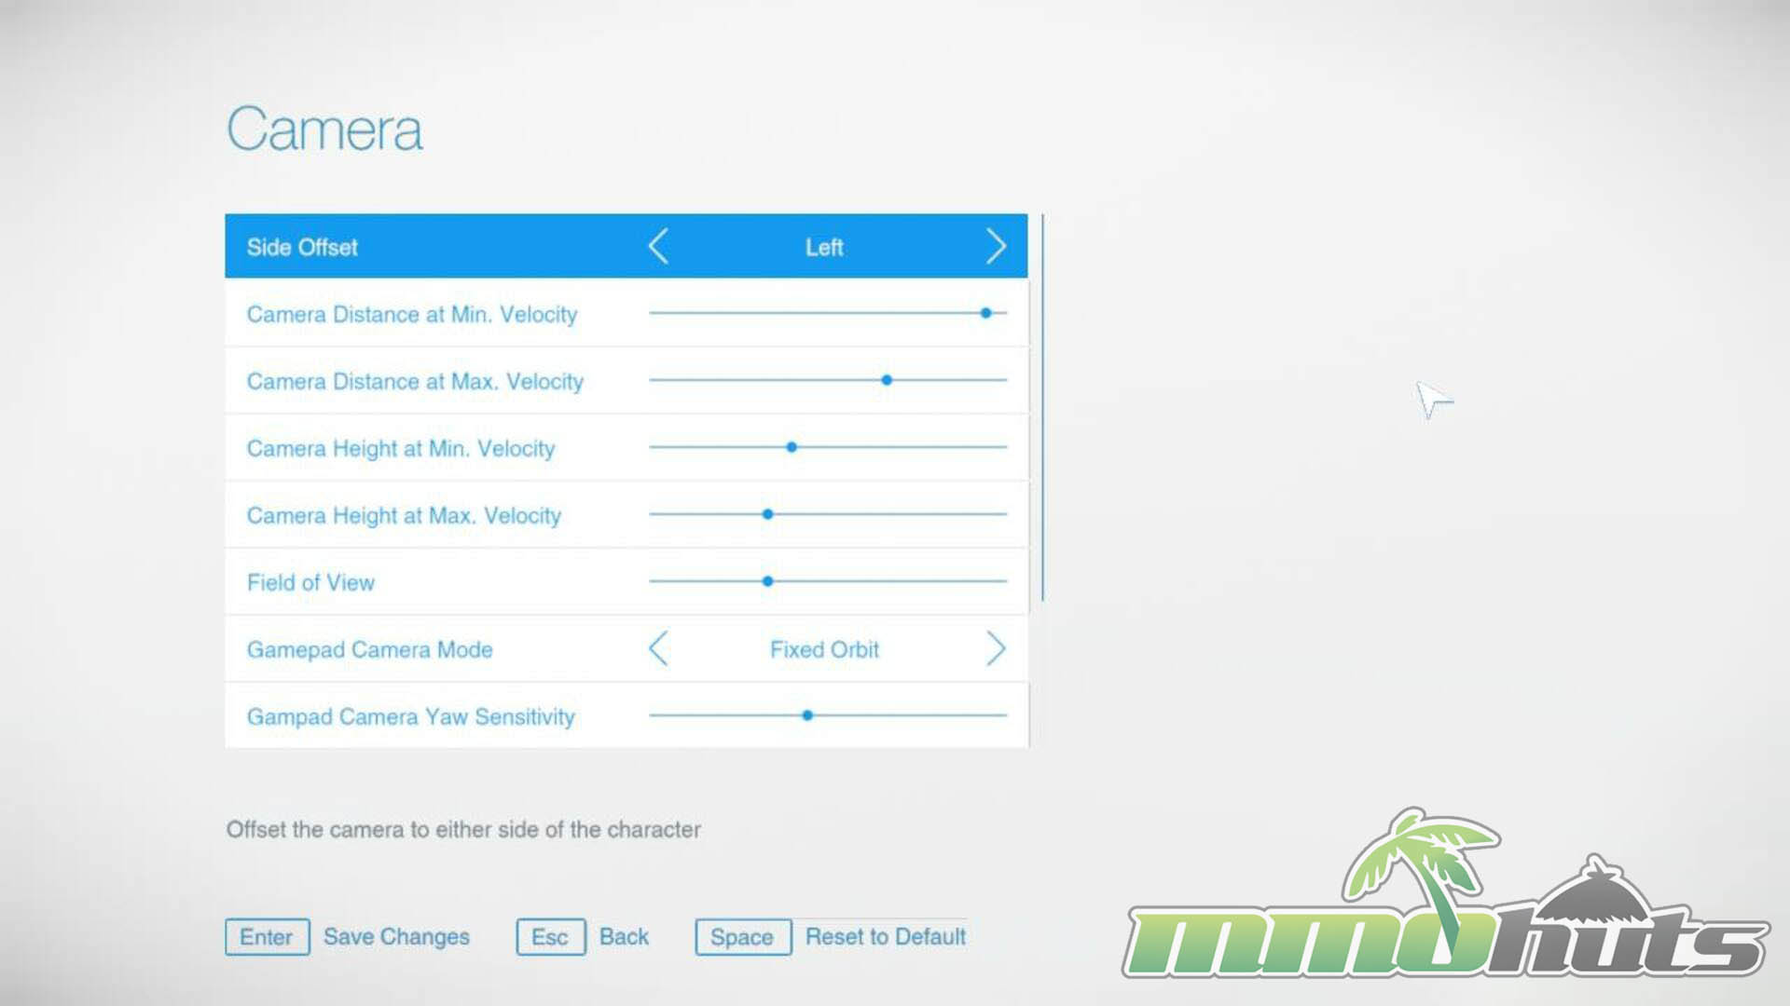
Task: Click Camera Height at Max. Velocity slider handle
Action: 768,515
